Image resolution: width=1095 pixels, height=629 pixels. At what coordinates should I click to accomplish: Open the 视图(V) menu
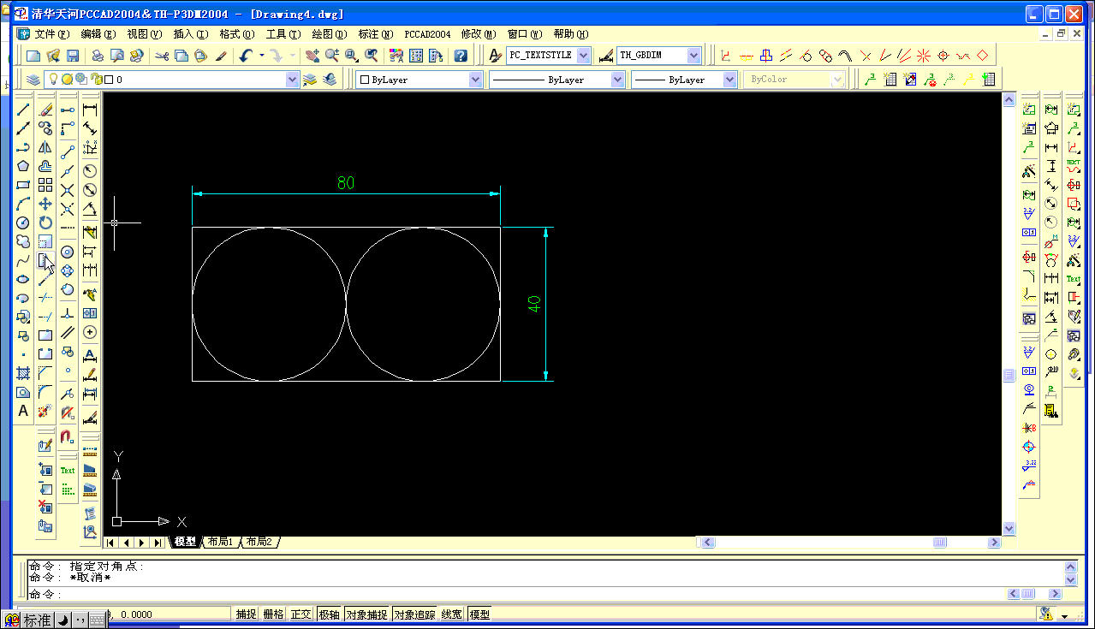[144, 34]
